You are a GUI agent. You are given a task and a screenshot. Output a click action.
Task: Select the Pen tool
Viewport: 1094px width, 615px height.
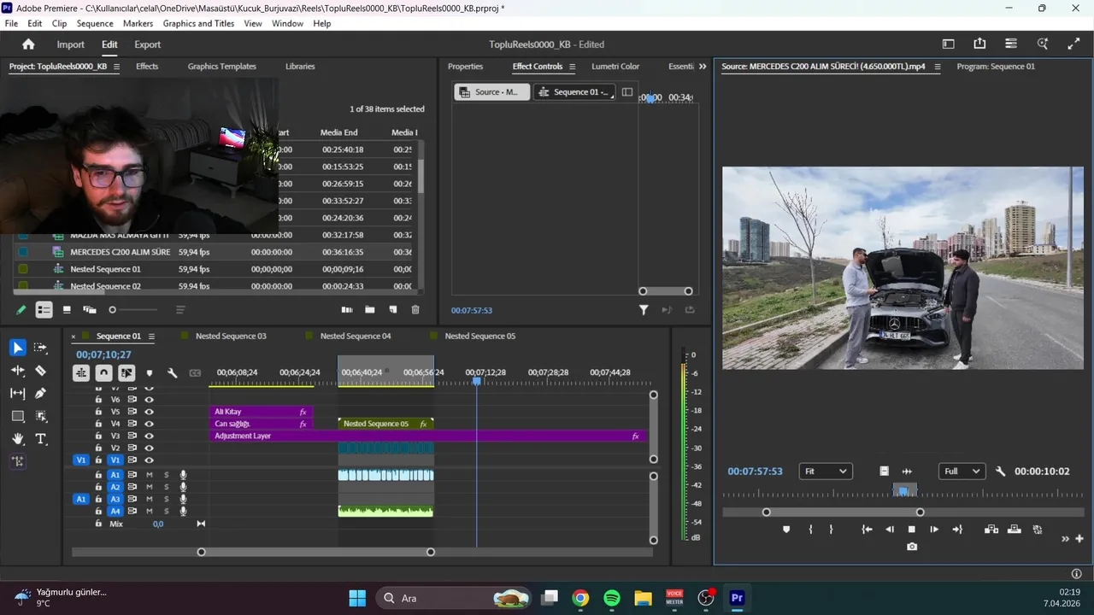coord(40,394)
